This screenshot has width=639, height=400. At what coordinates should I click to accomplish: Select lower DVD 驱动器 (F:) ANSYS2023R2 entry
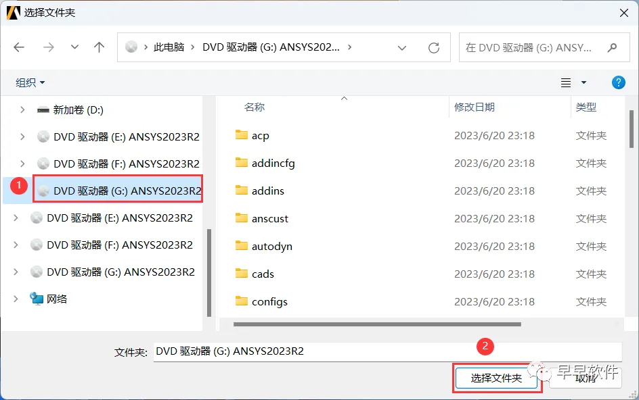[x=120, y=245]
